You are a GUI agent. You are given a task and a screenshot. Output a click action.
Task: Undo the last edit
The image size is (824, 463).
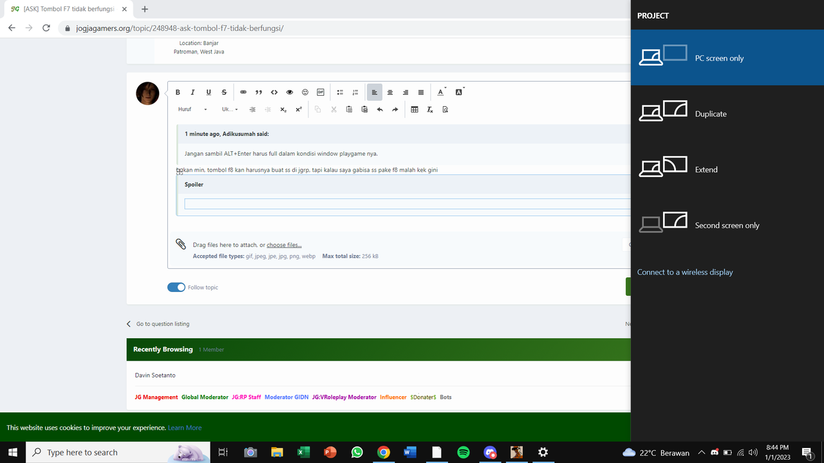[380, 109]
